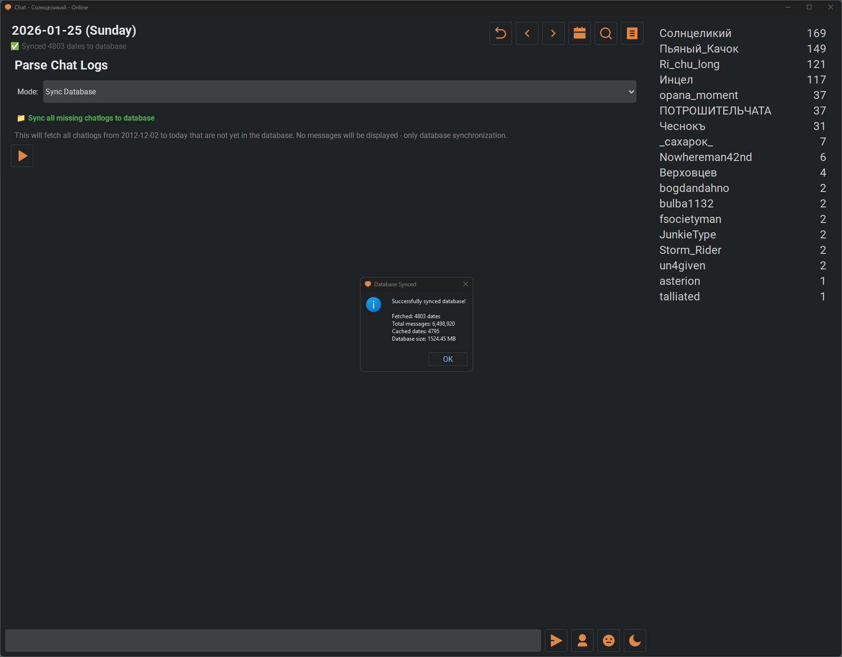Click 'Database size: 1524.45 MB' line in dialog
Image resolution: width=842 pixels, height=657 pixels.
click(424, 339)
